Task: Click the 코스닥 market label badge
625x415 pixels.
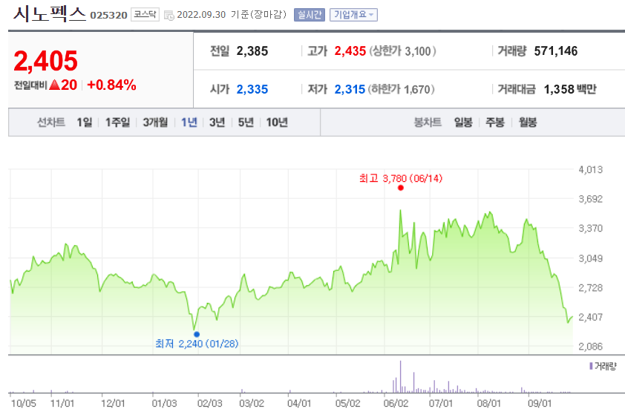Action: (x=145, y=15)
